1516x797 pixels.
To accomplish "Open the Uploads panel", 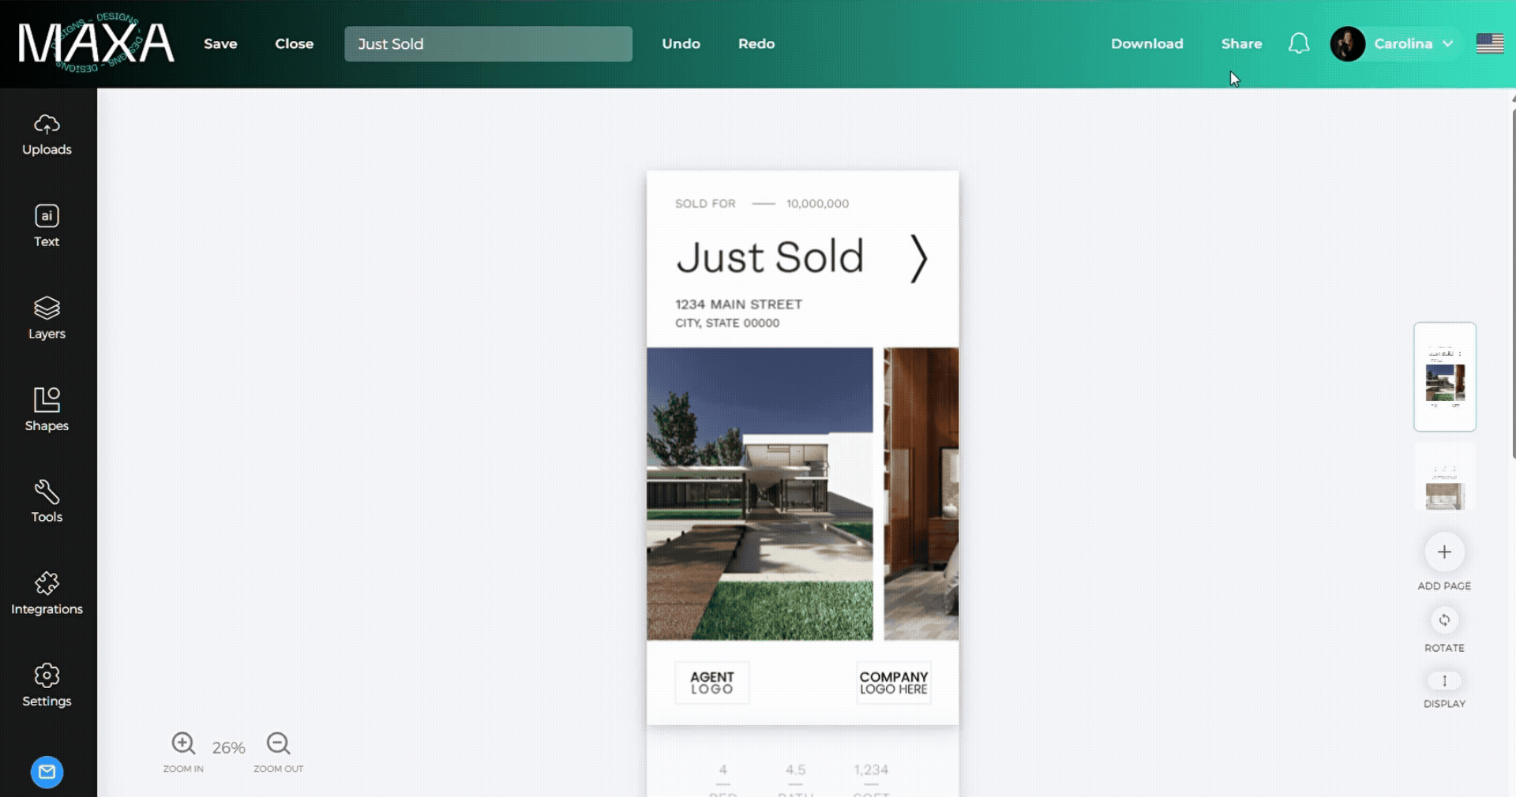I will [47, 135].
